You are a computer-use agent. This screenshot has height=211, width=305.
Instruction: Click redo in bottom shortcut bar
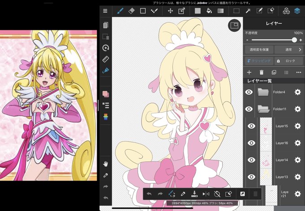[160, 194]
